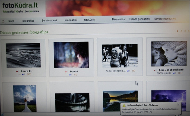Image resolution: width=190 pixels, height=116 pixels.
Task: Click the user icon beside Mano
Action: coord(4,21)
